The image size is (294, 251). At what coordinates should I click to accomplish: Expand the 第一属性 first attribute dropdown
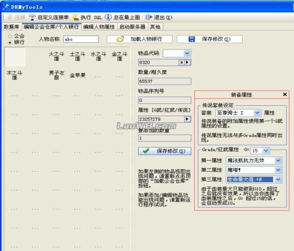coord(278,160)
